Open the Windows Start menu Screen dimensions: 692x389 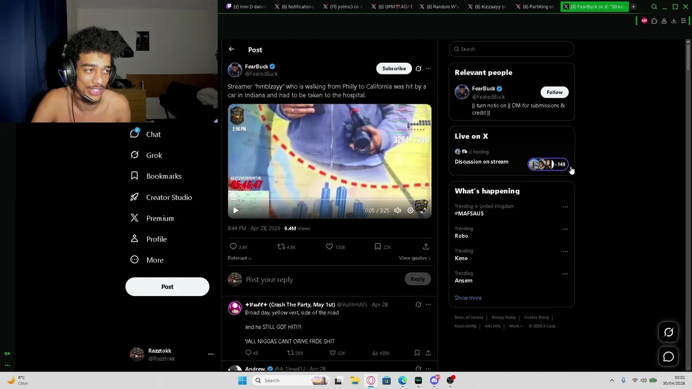242,380
